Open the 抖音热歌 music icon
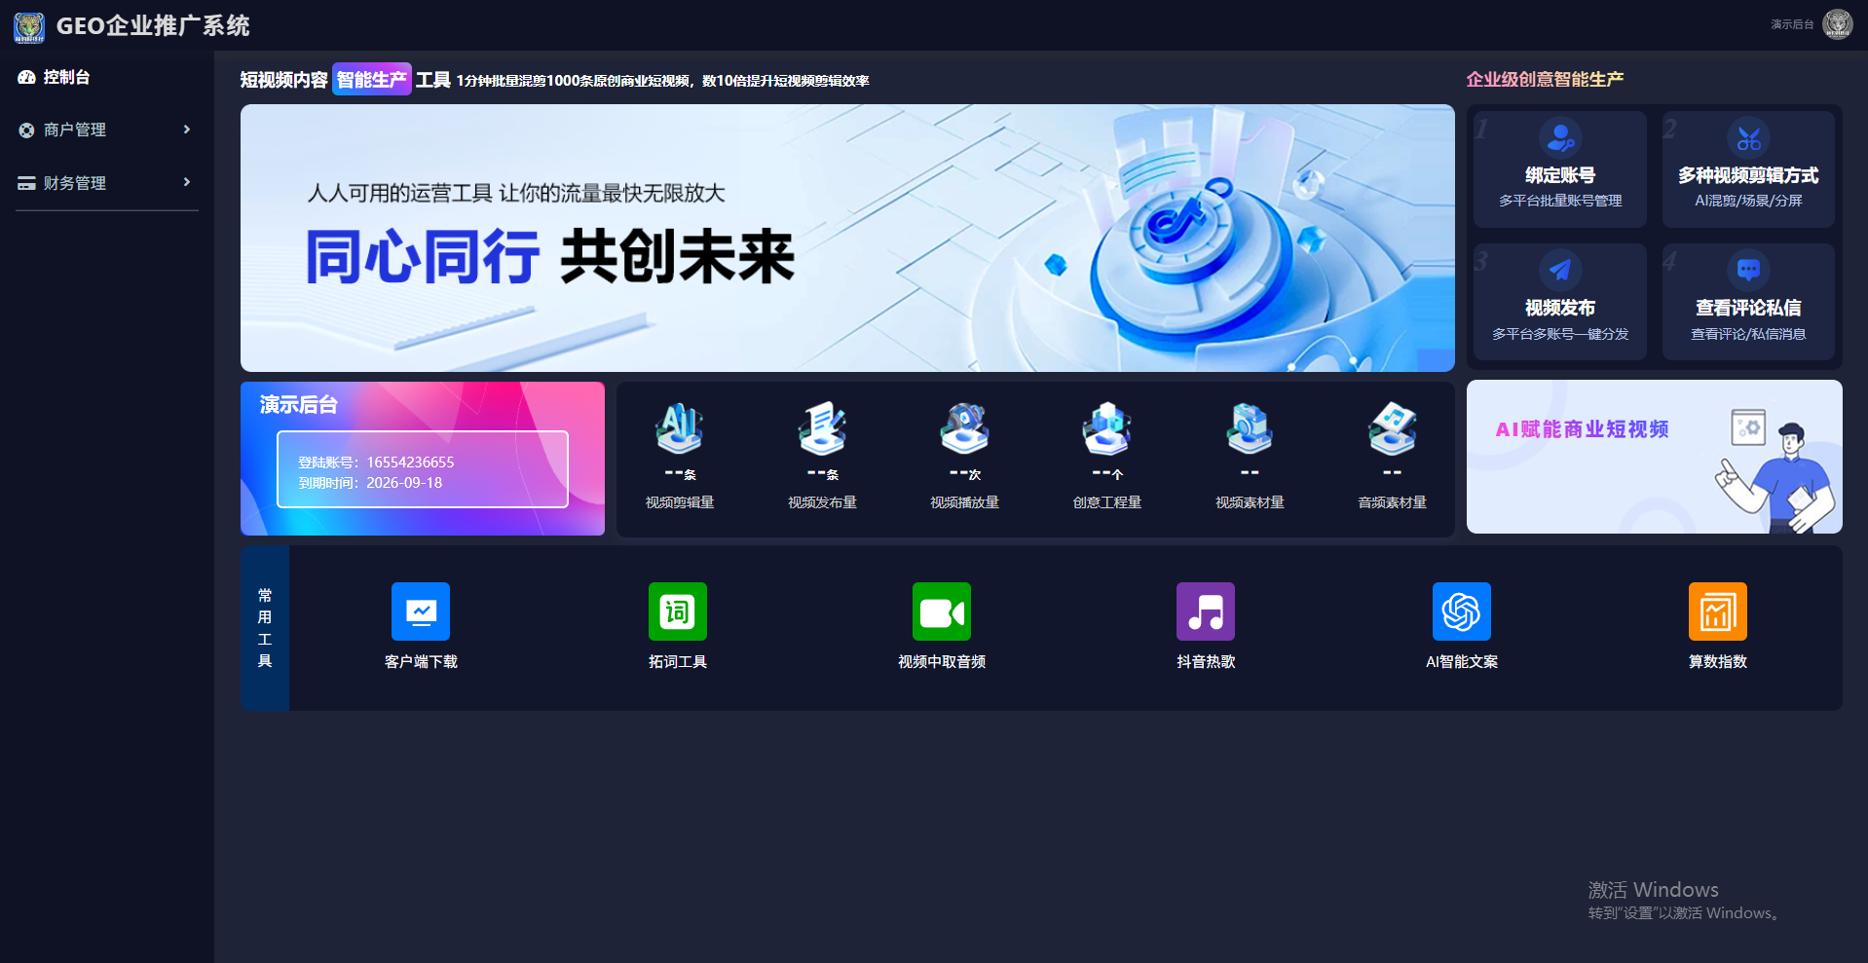The height and width of the screenshot is (963, 1868). point(1206,611)
